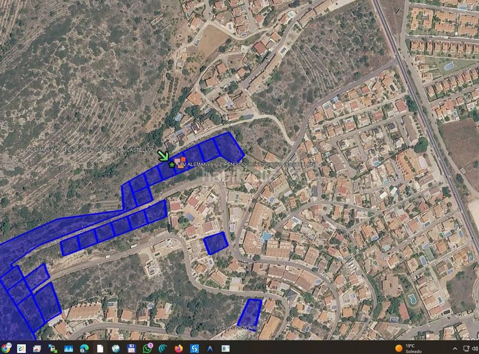Open network status tray icon
Image resolution: width=479 pixels, height=354 pixels.
pyautogui.click(x=466, y=349)
